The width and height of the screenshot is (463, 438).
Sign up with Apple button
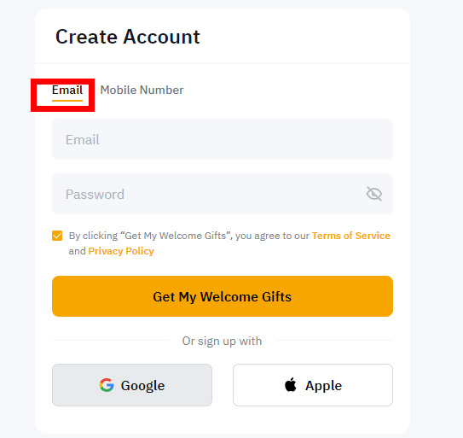[x=313, y=385]
